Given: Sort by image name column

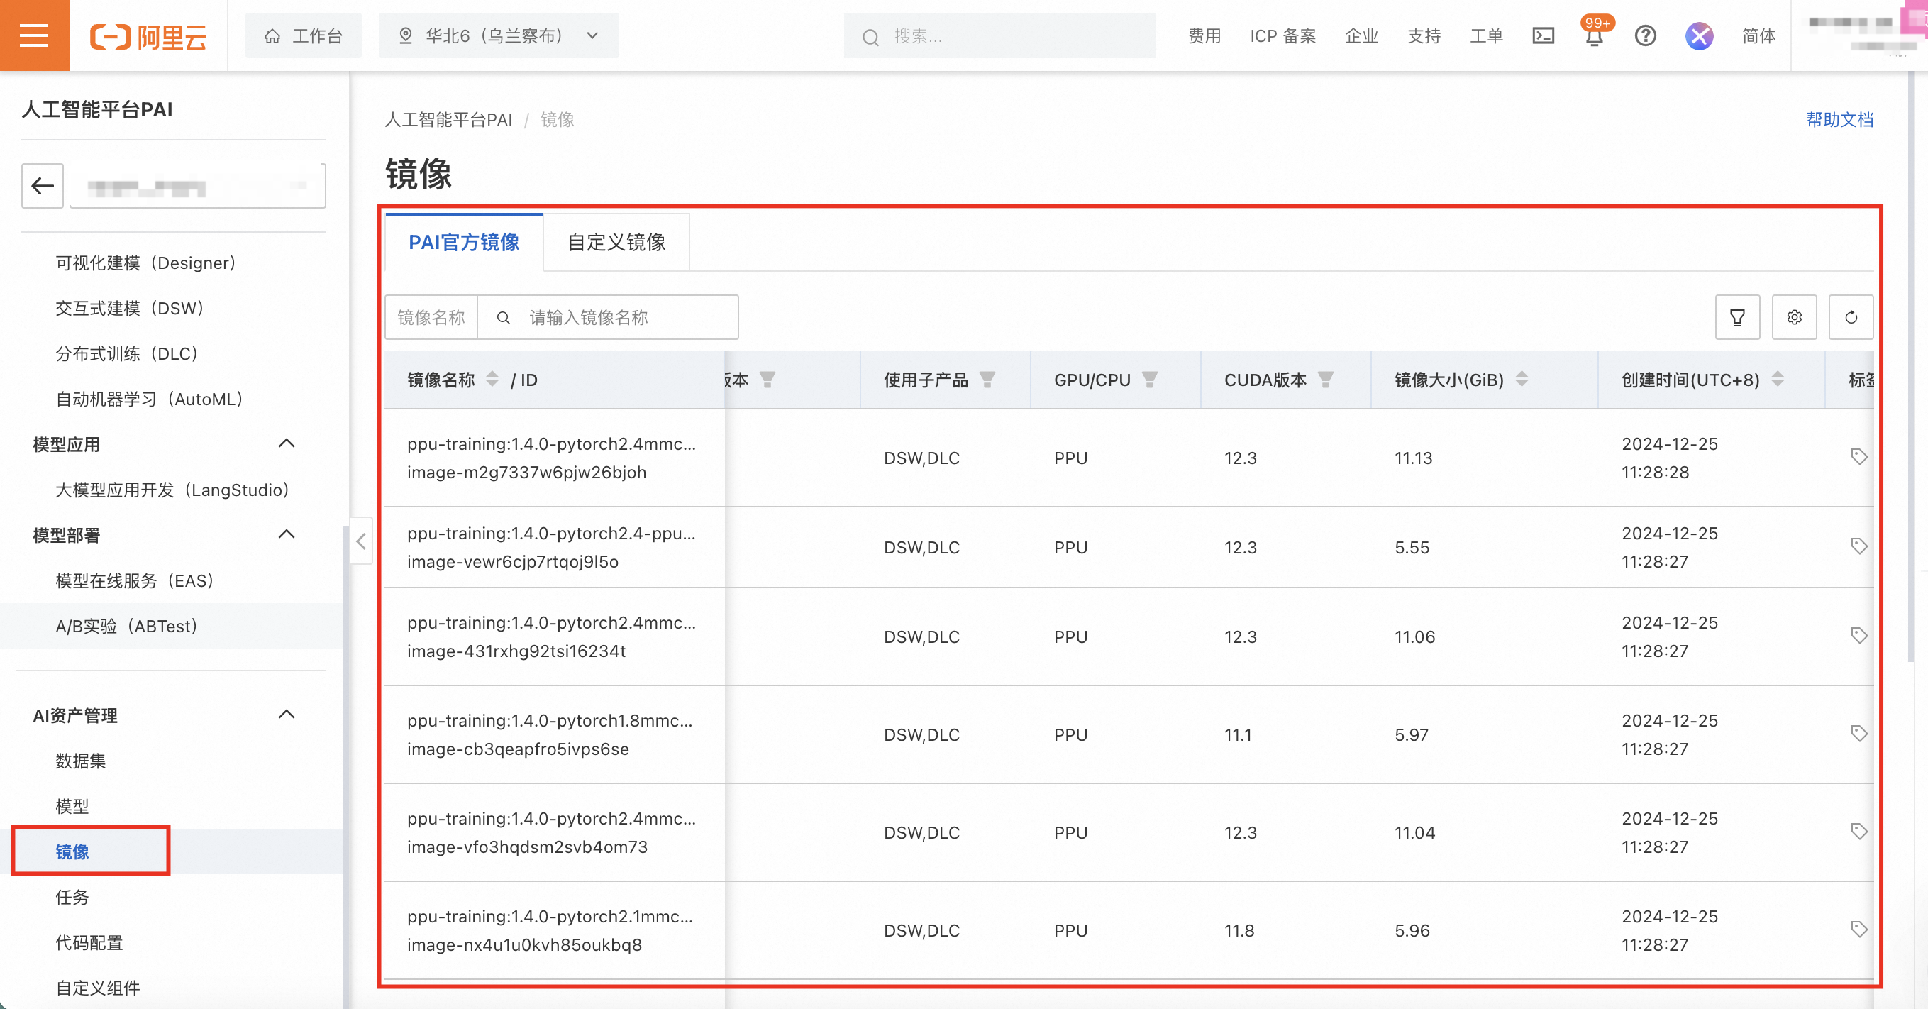Looking at the screenshot, I should point(492,380).
